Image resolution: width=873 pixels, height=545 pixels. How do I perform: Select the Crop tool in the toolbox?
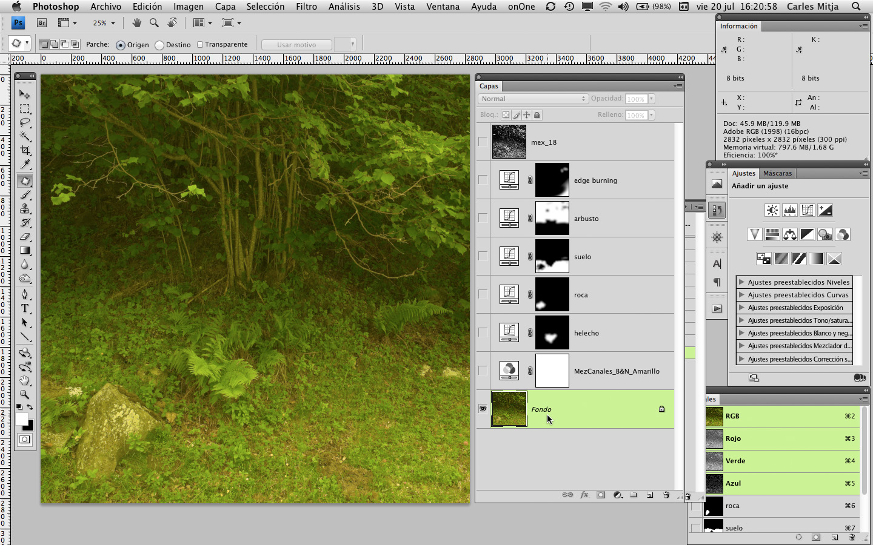pyautogui.click(x=25, y=150)
